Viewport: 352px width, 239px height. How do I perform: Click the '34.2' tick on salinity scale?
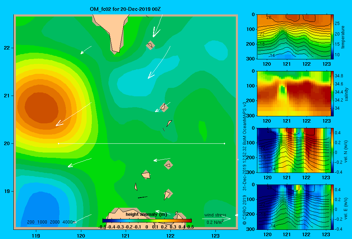coord(339,100)
